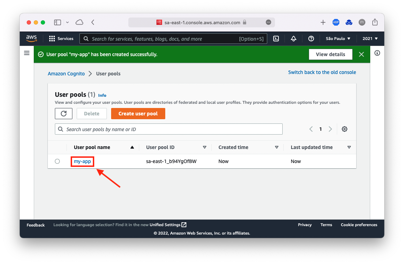
Task: Click the Safari address bar URL
Action: click(x=202, y=22)
